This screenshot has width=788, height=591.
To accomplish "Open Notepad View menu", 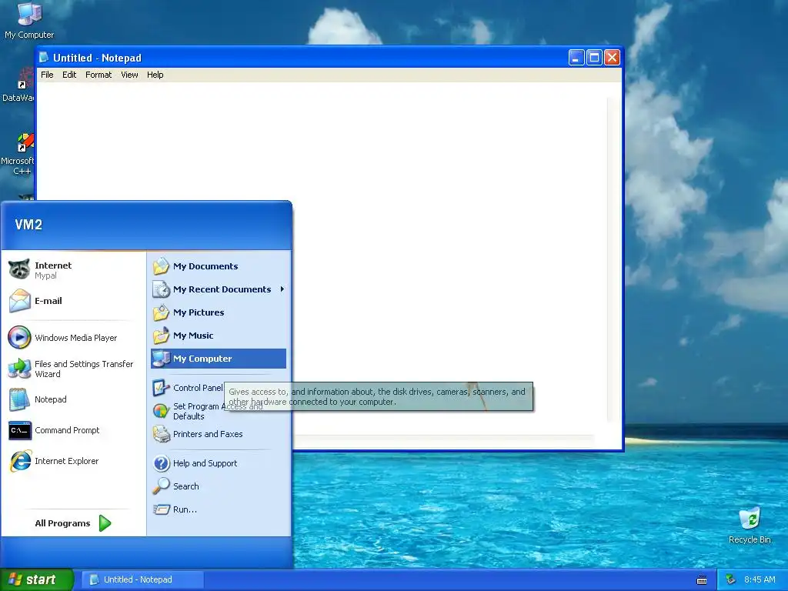I will click(129, 75).
